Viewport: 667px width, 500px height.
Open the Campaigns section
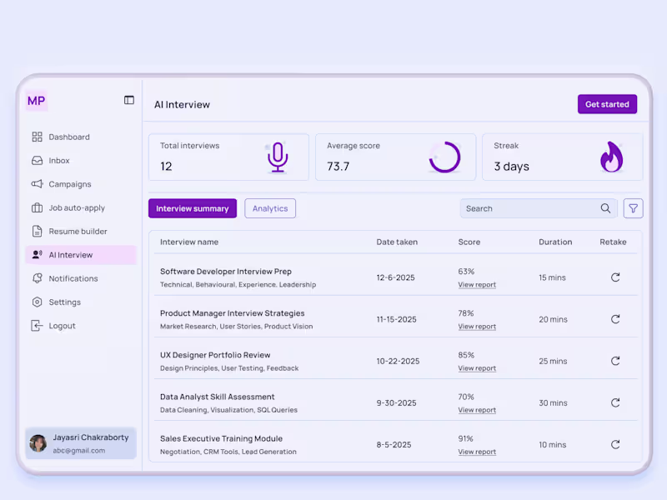point(69,184)
